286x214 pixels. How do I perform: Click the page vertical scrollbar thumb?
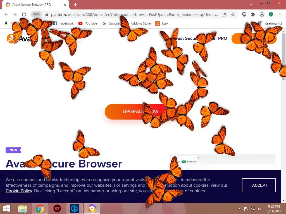[x=284, y=56]
